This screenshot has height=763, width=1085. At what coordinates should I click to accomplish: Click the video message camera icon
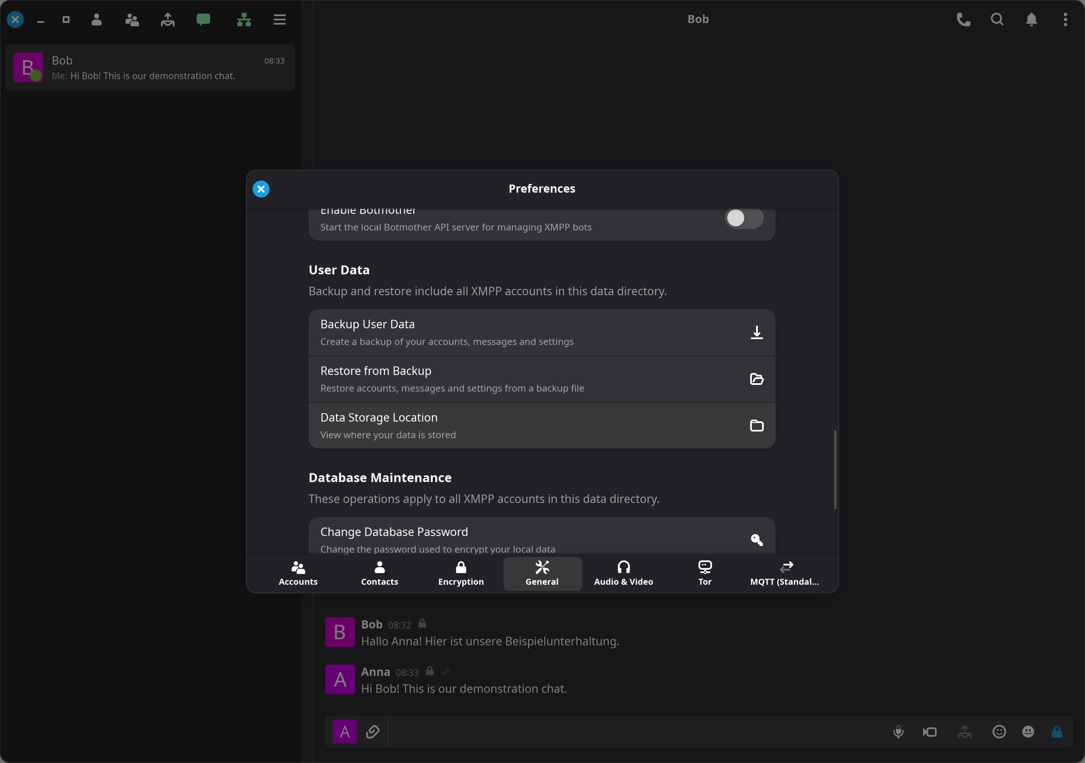tap(929, 732)
